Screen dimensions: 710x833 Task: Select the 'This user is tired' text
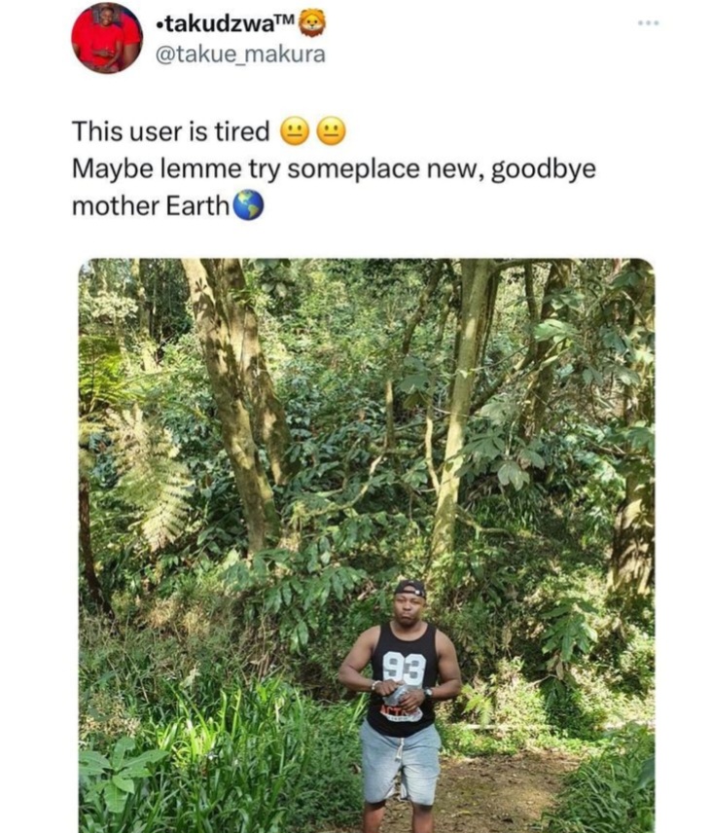[x=171, y=131]
